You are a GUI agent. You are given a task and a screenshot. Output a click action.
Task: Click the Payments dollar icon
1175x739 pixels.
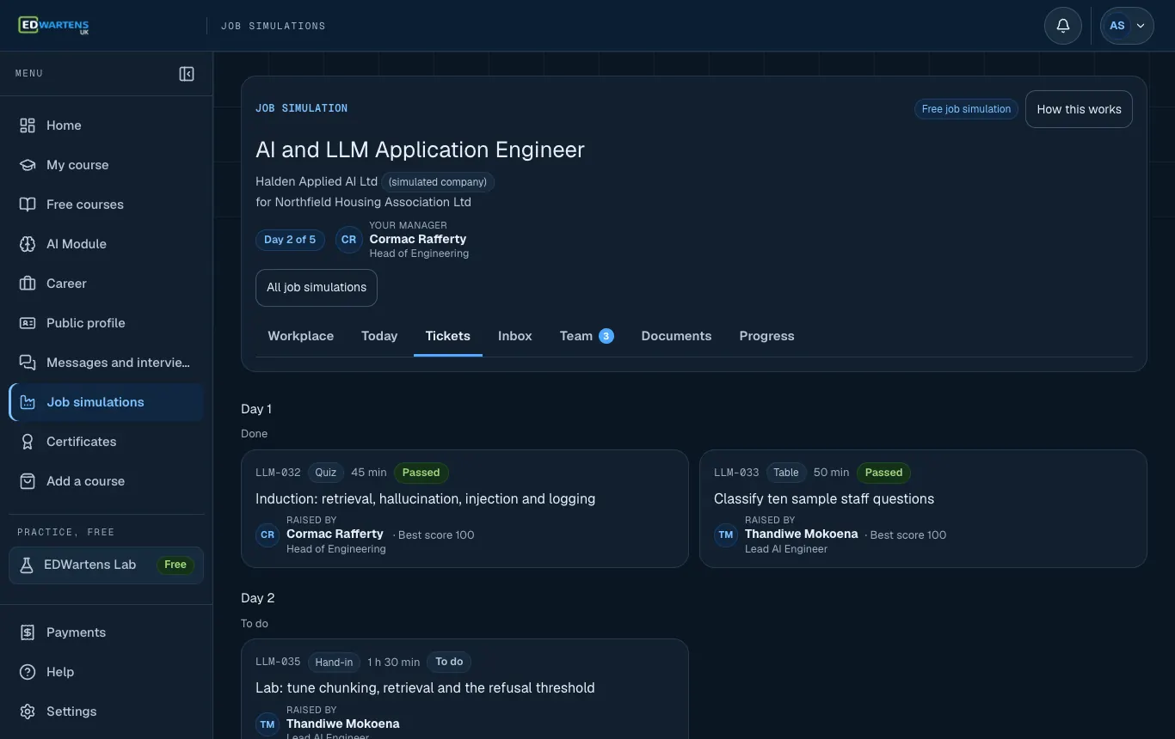click(28, 632)
